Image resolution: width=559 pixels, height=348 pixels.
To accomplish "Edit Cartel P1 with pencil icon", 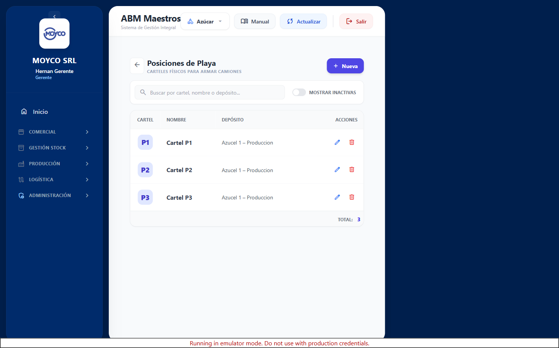I will tap(337, 142).
